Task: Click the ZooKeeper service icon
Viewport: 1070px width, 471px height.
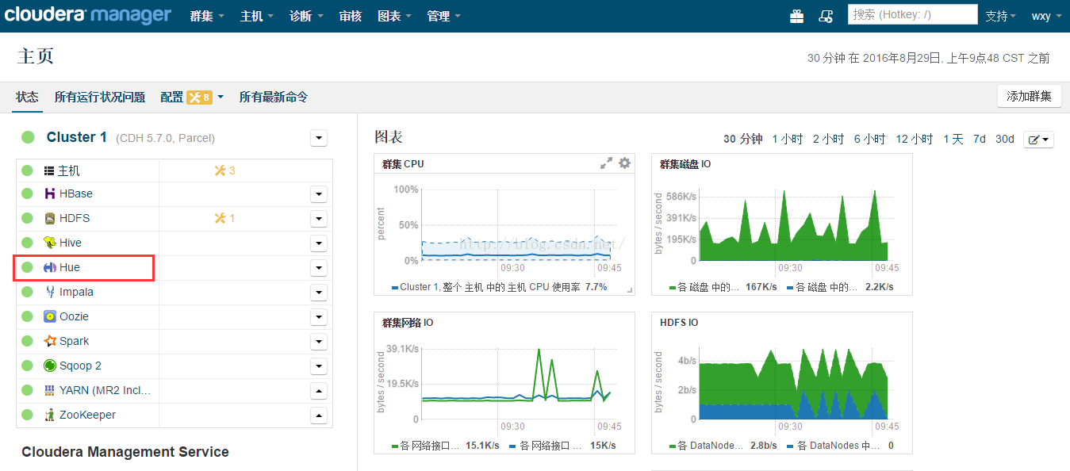Action: 50,415
